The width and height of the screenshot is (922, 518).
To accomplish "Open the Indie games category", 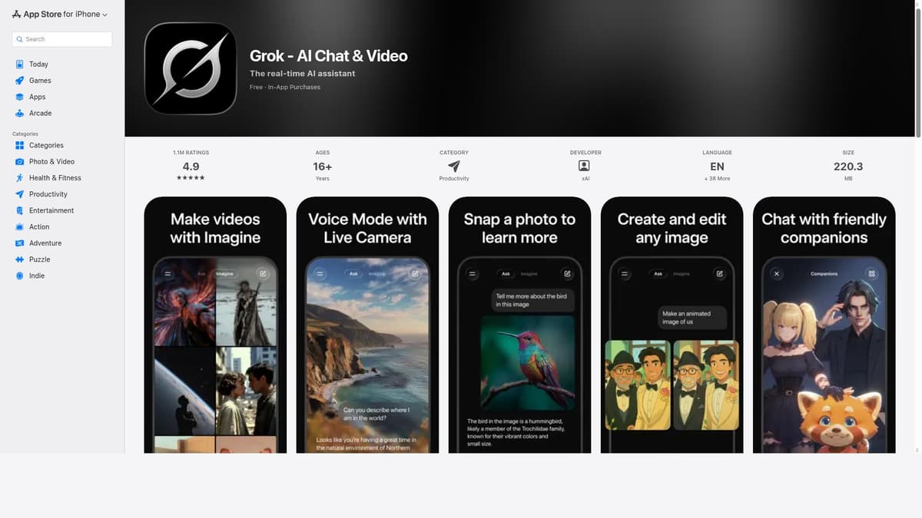I will pyautogui.click(x=21, y=275).
